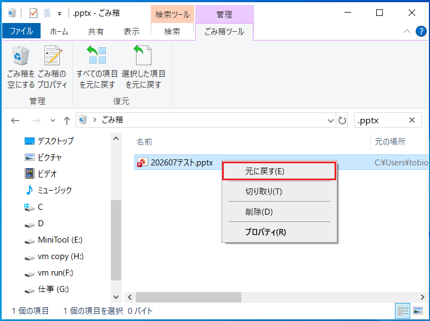Clear the search box with X

(x=411, y=120)
